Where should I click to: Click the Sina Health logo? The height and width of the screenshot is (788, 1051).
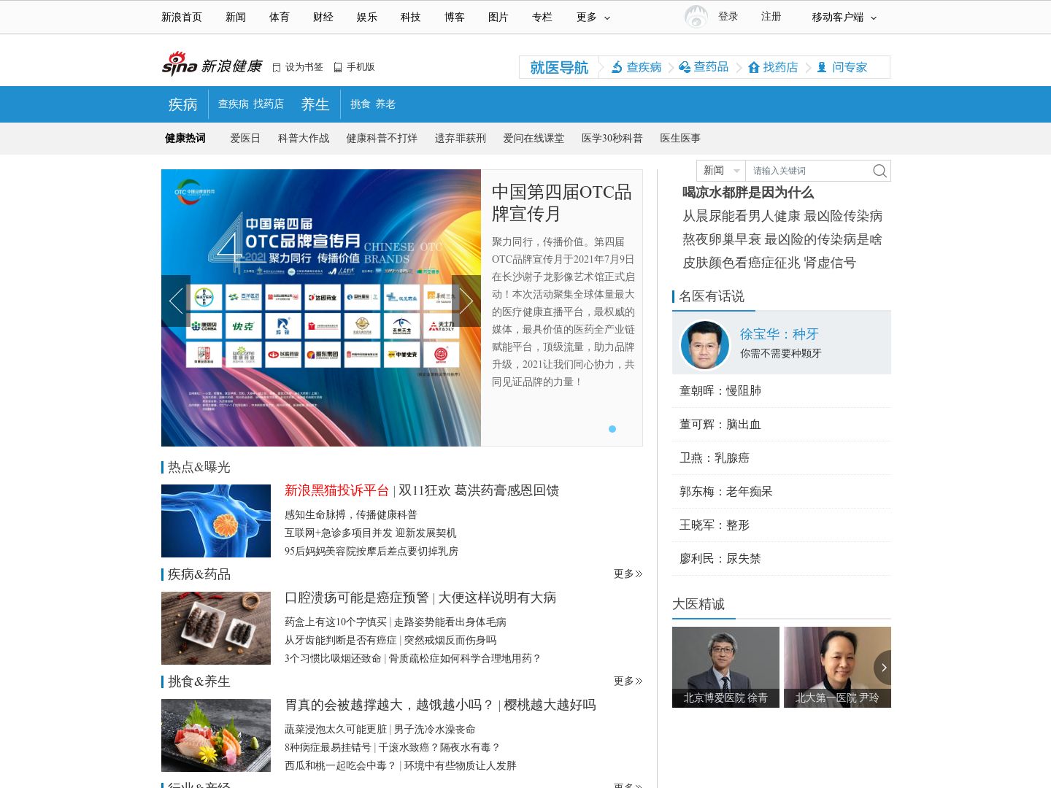[x=212, y=65]
